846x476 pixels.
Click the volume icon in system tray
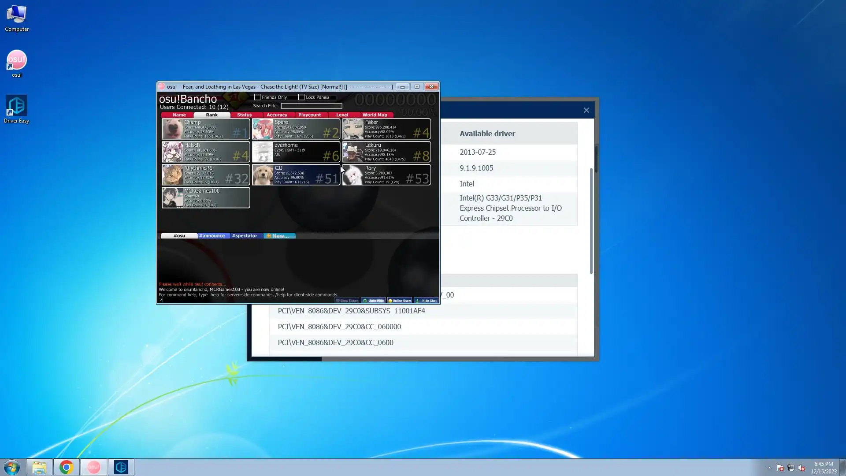point(801,468)
